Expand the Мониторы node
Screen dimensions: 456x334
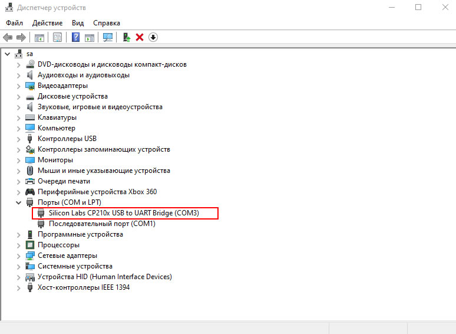19,161
